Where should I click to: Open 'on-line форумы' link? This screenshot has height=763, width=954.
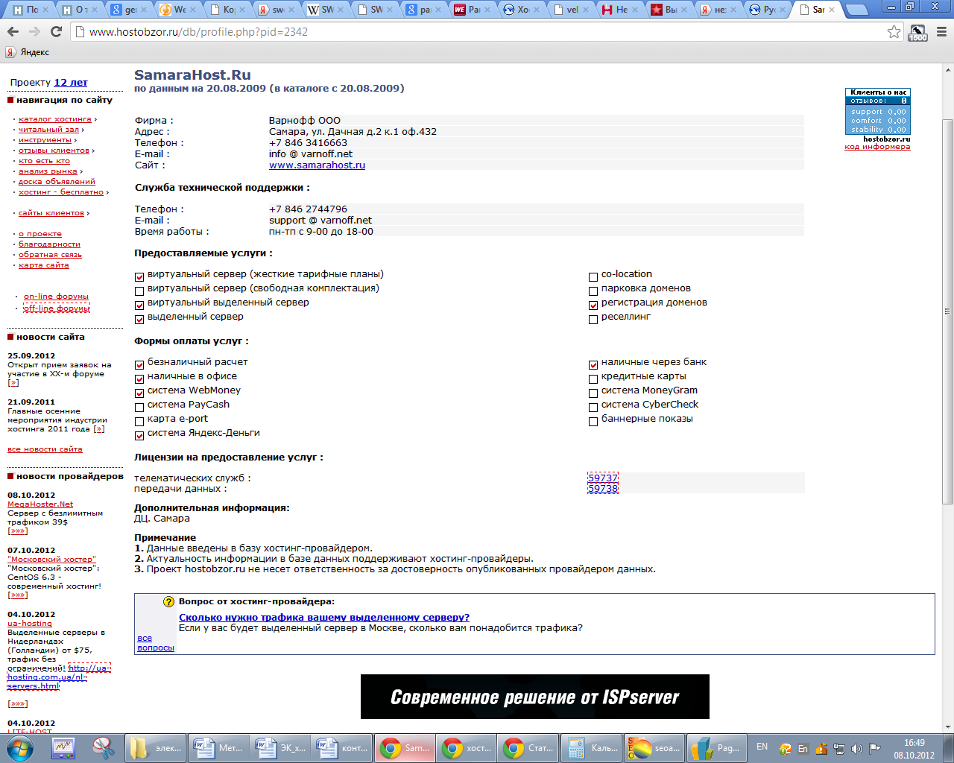point(56,297)
